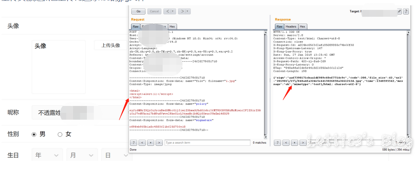Select the Raw tab under Response
418x170 pixels.
279,27
